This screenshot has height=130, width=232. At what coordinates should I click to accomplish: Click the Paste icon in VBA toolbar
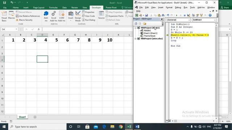click(159, 15)
